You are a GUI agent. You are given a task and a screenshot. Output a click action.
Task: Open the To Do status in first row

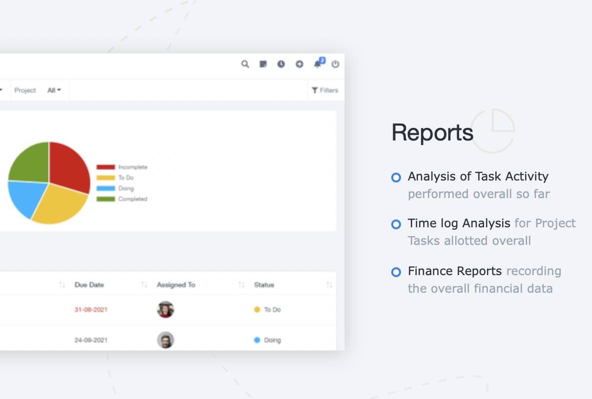pos(267,310)
